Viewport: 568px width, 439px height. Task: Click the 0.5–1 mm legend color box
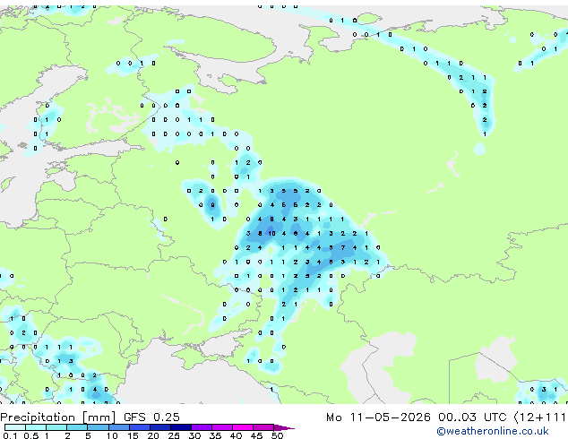click(x=36, y=427)
